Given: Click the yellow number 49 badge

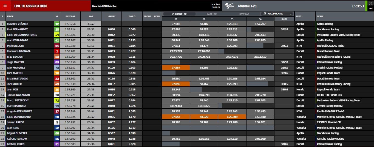Looking at the screenshot, I should pyautogui.click(x=57, y=35).
